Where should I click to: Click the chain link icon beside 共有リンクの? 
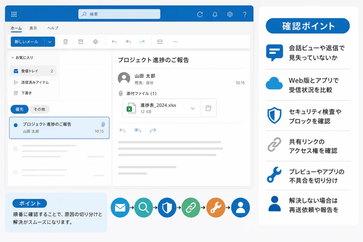click(275, 145)
